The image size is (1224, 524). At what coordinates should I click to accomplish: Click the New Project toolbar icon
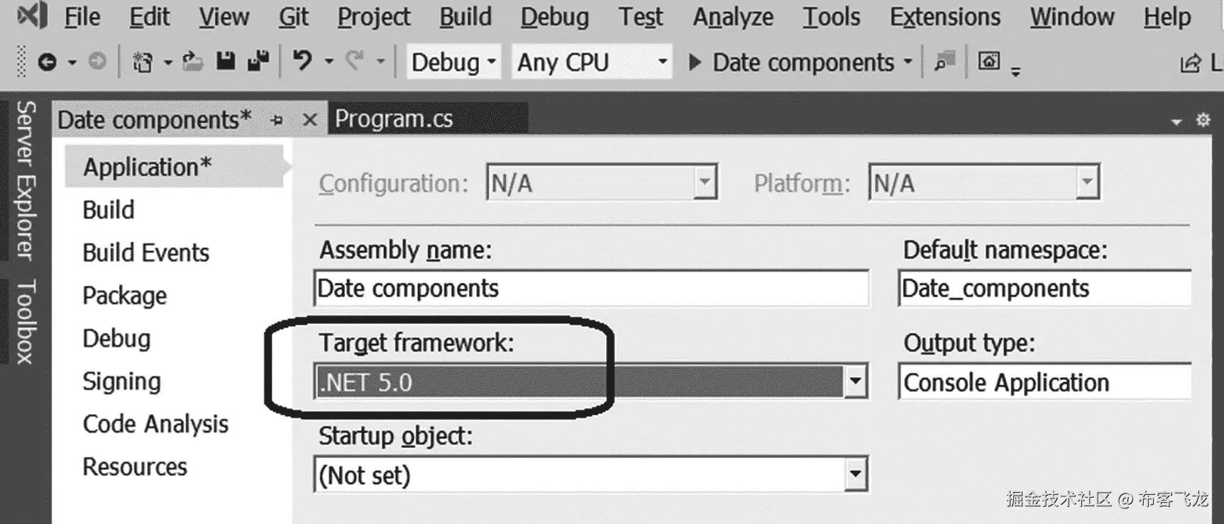[x=143, y=62]
